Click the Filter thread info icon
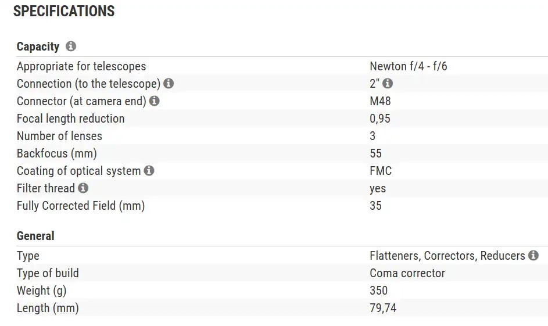The image size is (548, 326). pyautogui.click(x=83, y=188)
